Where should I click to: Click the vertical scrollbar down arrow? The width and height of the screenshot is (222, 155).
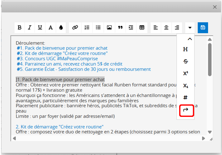point(210,132)
